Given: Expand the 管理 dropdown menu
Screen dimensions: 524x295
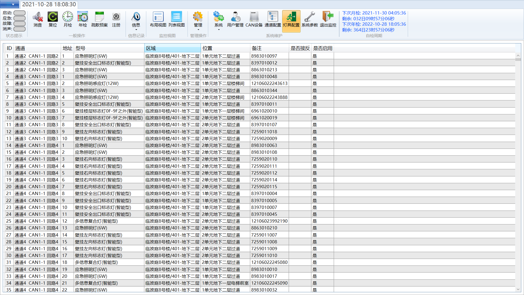Looking at the screenshot, I should (x=198, y=29).
